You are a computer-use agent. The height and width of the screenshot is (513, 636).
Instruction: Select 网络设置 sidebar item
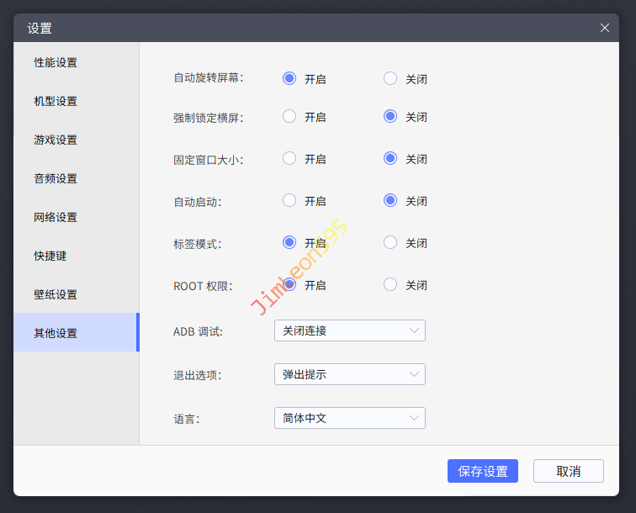(x=56, y=217)
